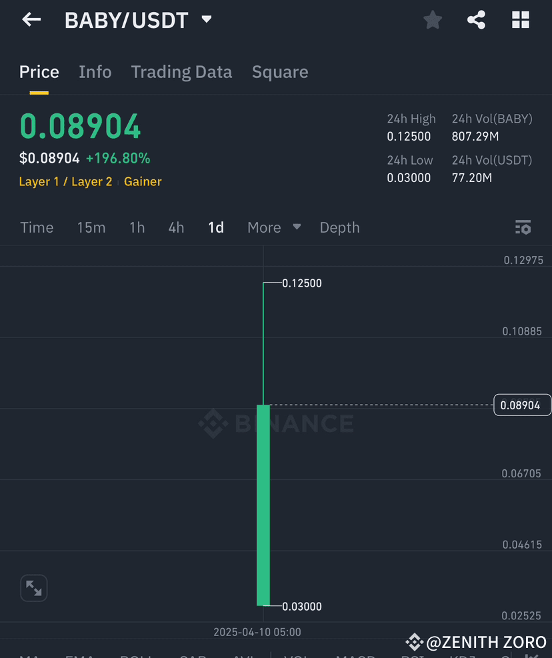Select the 15m chart interval
This screenshot has height=658, width=552.
91,227
